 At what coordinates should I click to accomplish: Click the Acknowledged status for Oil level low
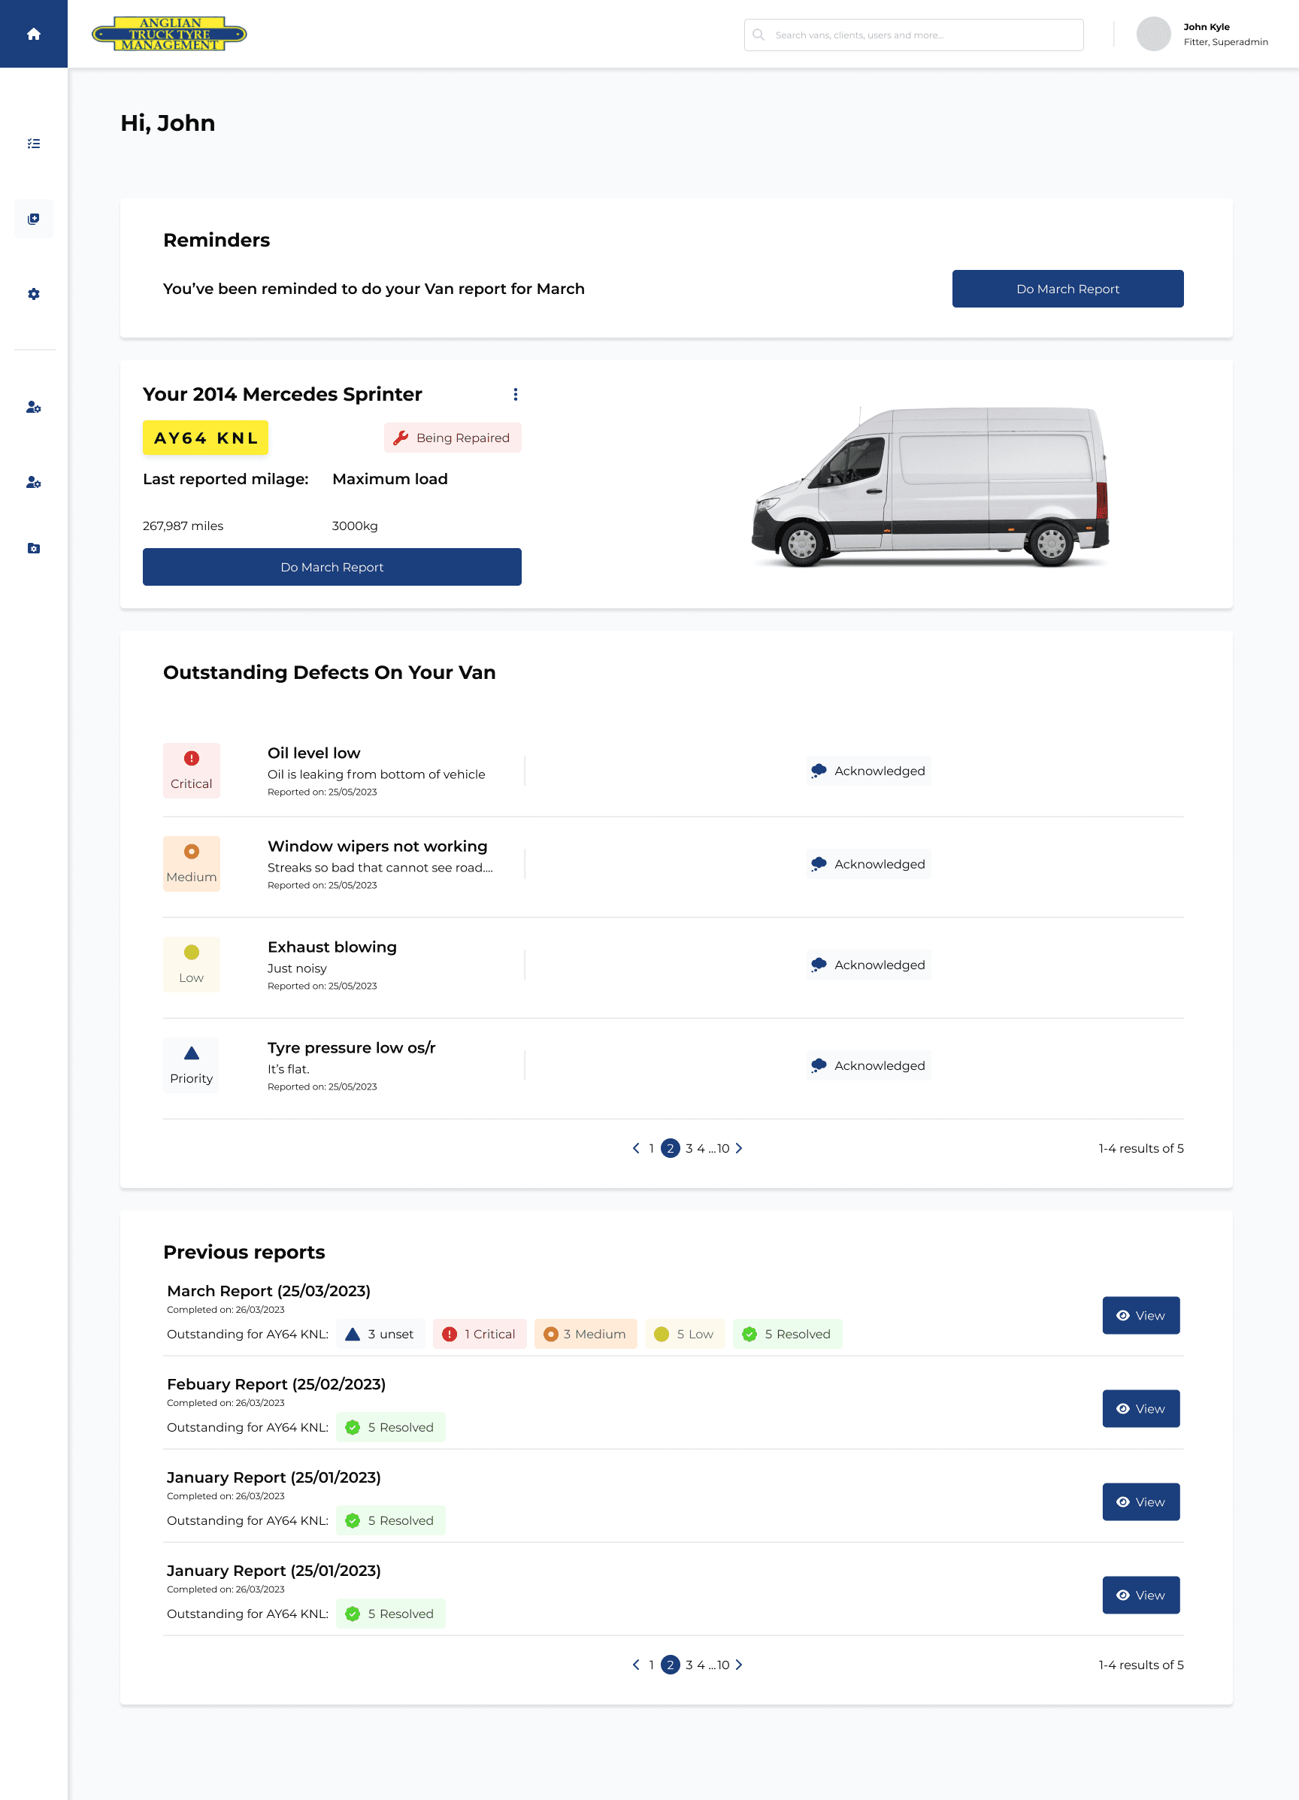click(868, 771)
